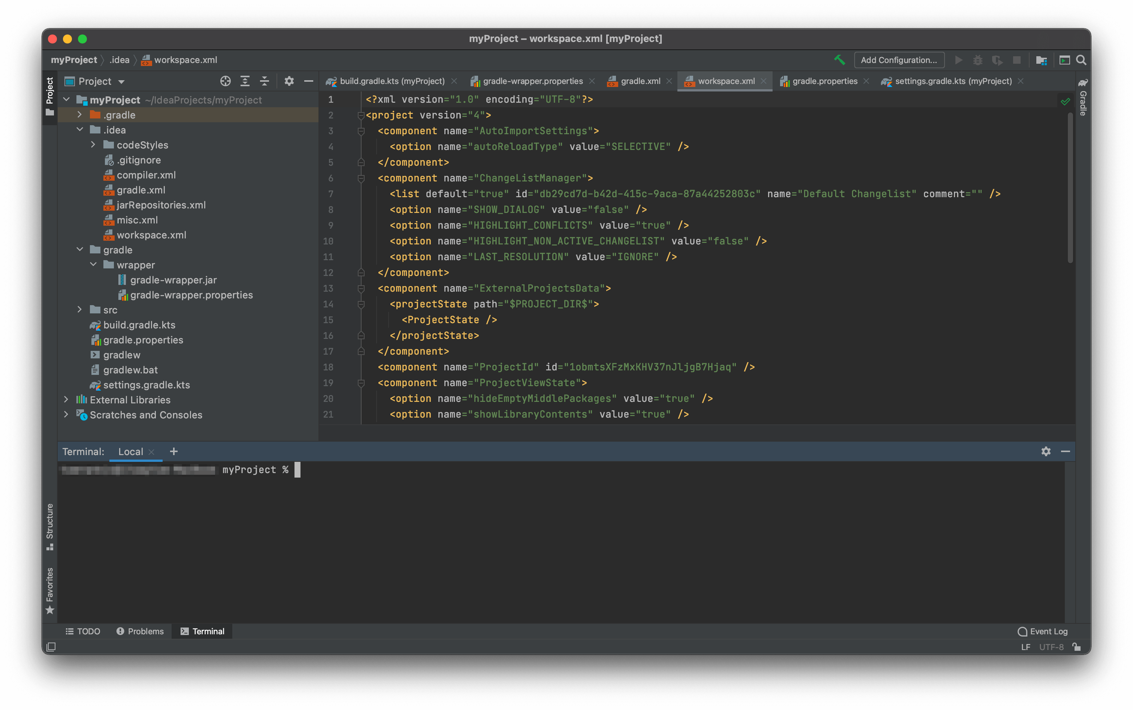Open Terminal settings gear icon
Viewport: 1133px width, 710px height.
pos(1046,451)
